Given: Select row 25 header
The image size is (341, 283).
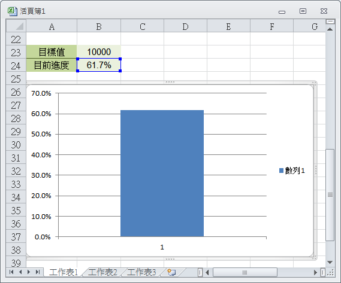Looking at the screenshot, I should pyautogui.click(x=16, y=78).
